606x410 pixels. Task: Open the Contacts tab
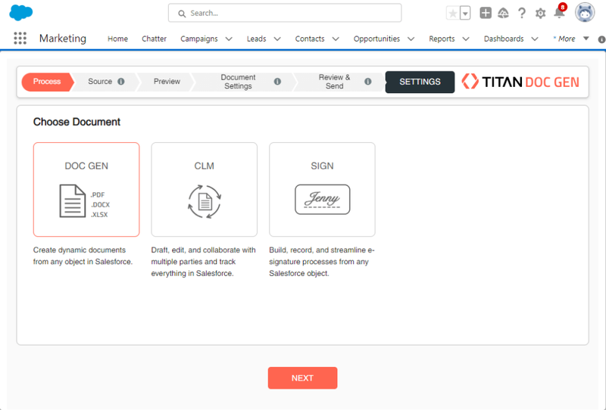[x=310, y=39]
